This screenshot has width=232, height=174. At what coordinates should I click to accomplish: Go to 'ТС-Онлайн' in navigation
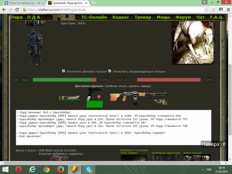95,17
